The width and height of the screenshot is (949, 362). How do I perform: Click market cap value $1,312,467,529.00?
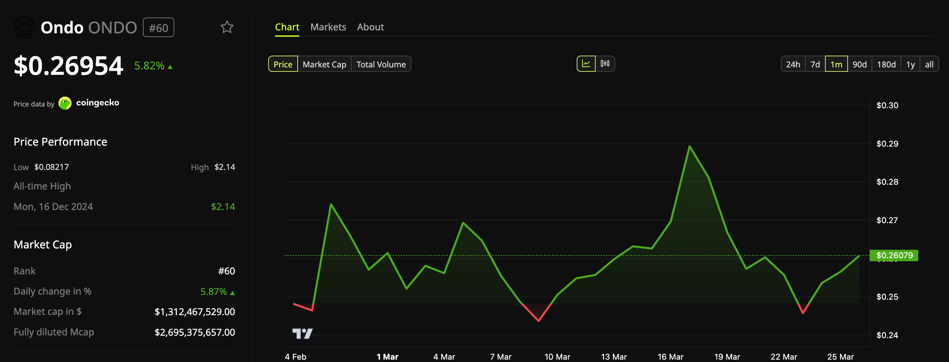tap(195, 312)
